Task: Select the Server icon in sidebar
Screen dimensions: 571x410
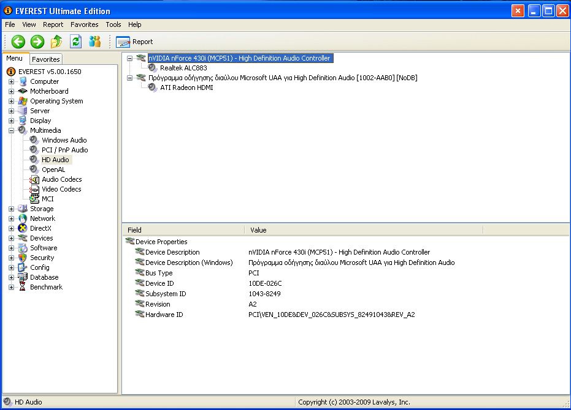Action: [x=23, y=111]
